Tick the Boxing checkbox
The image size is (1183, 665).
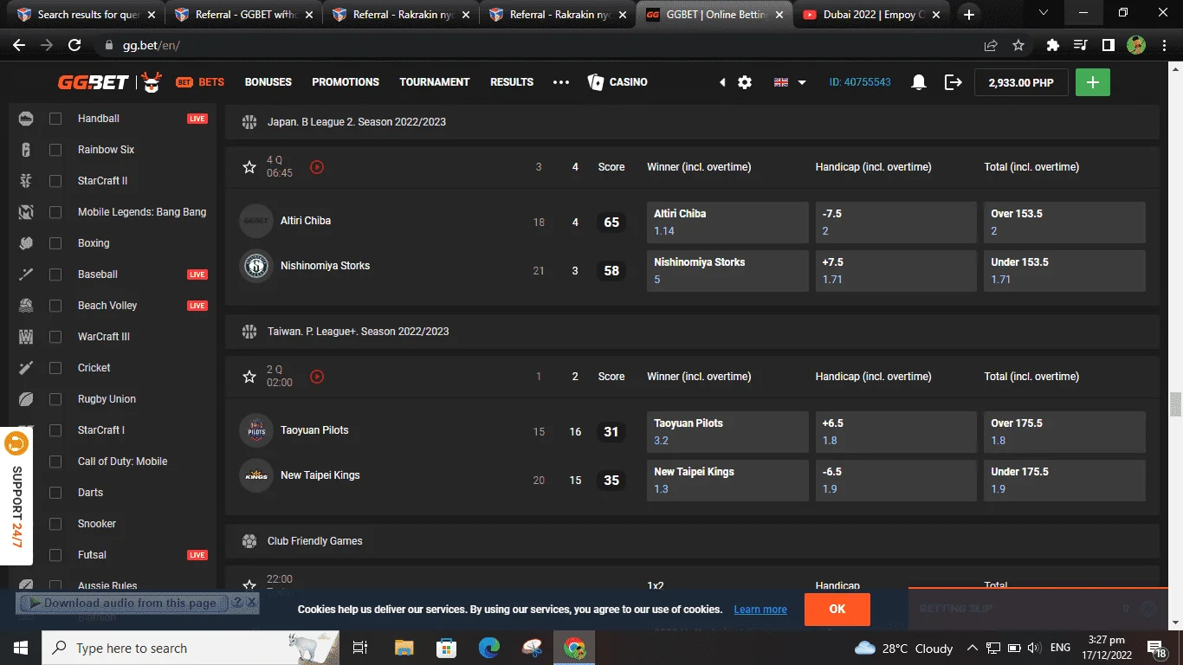(55, 243)
